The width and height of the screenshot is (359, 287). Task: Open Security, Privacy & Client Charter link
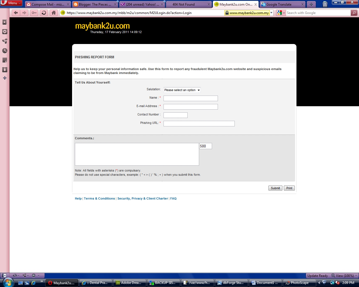[142, 198]
